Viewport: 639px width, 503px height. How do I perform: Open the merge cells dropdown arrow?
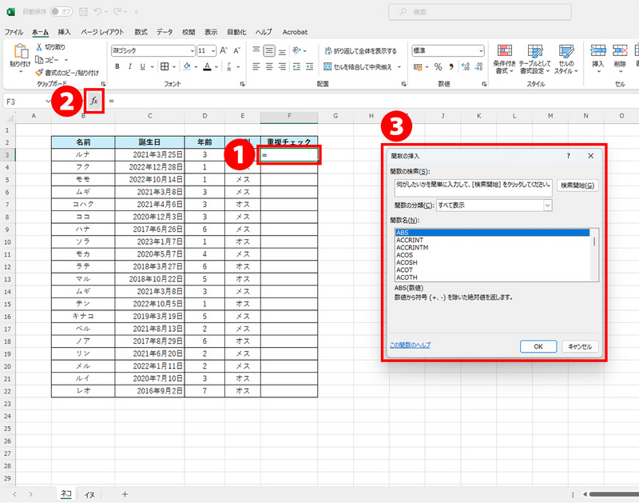399,67
